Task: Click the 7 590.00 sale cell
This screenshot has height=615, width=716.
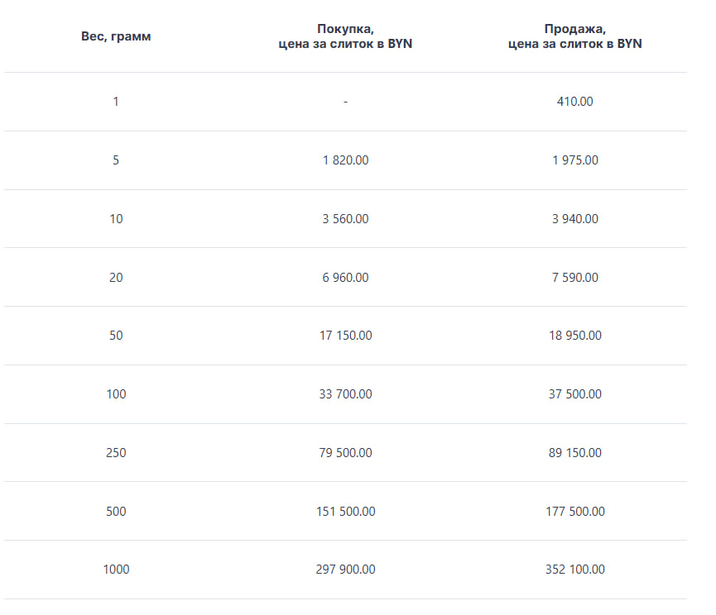Action: 575,278
